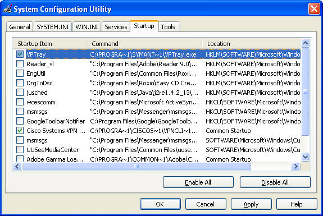
Task: Click the Java j2re1.4.2_13 command cell
Action: (x=144, y=93)
